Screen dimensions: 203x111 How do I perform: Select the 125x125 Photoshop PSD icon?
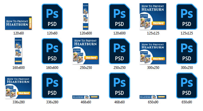tap(187, 16)
